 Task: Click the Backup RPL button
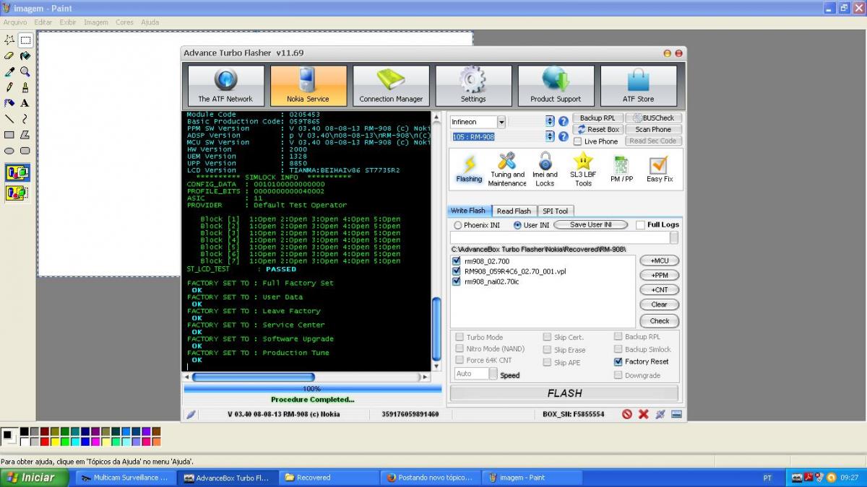pos(598,118)
